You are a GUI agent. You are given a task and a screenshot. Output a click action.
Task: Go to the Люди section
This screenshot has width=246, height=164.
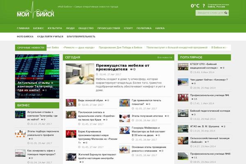(70, 28)
